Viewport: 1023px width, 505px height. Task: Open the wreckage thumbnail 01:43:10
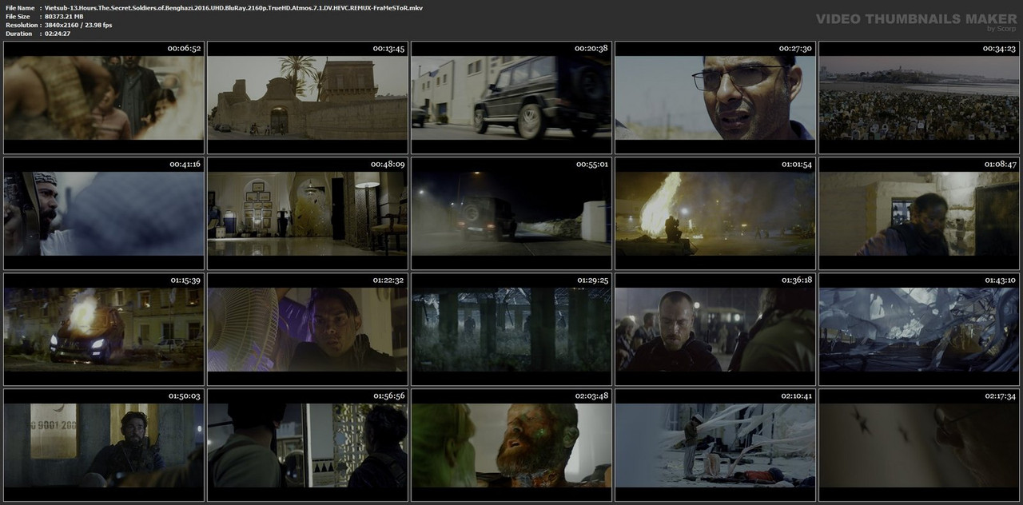pos(919,329)
